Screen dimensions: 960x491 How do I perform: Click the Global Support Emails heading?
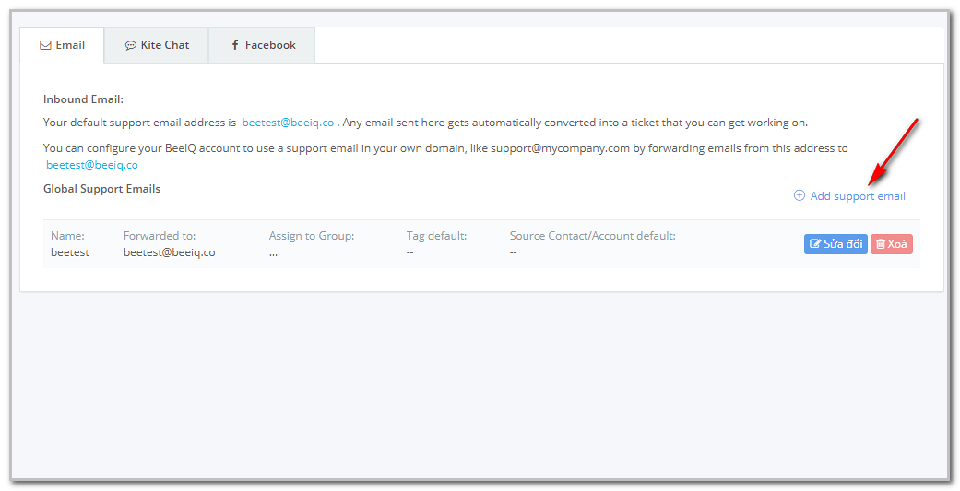[x=101, y=188]
